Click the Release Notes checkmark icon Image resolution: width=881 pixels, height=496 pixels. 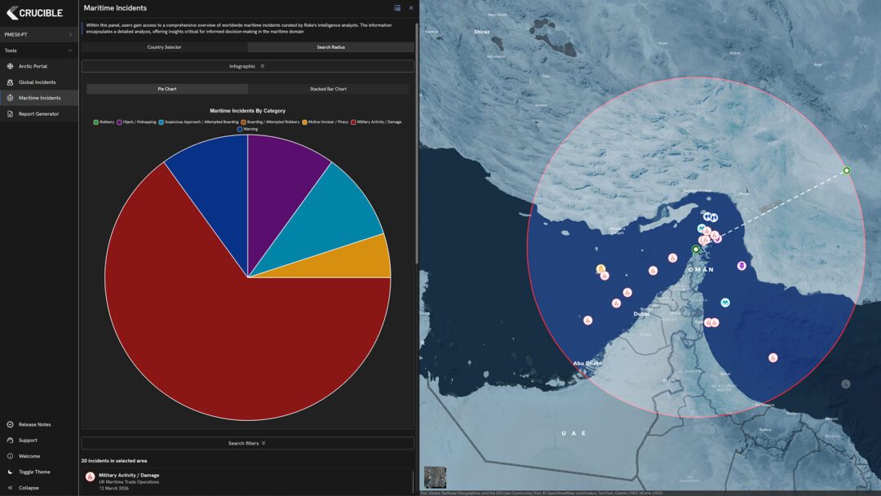[11, 424]
